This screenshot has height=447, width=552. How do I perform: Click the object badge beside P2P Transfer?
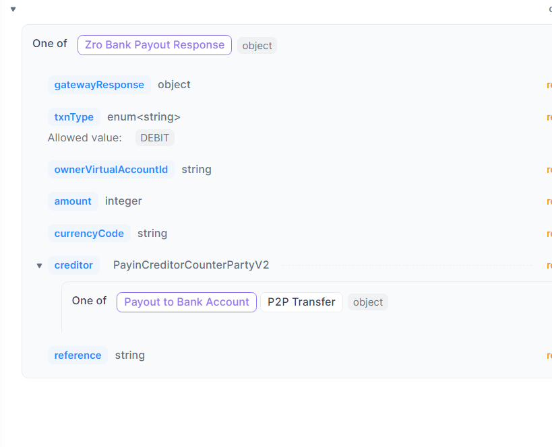(x=367, y=302)
